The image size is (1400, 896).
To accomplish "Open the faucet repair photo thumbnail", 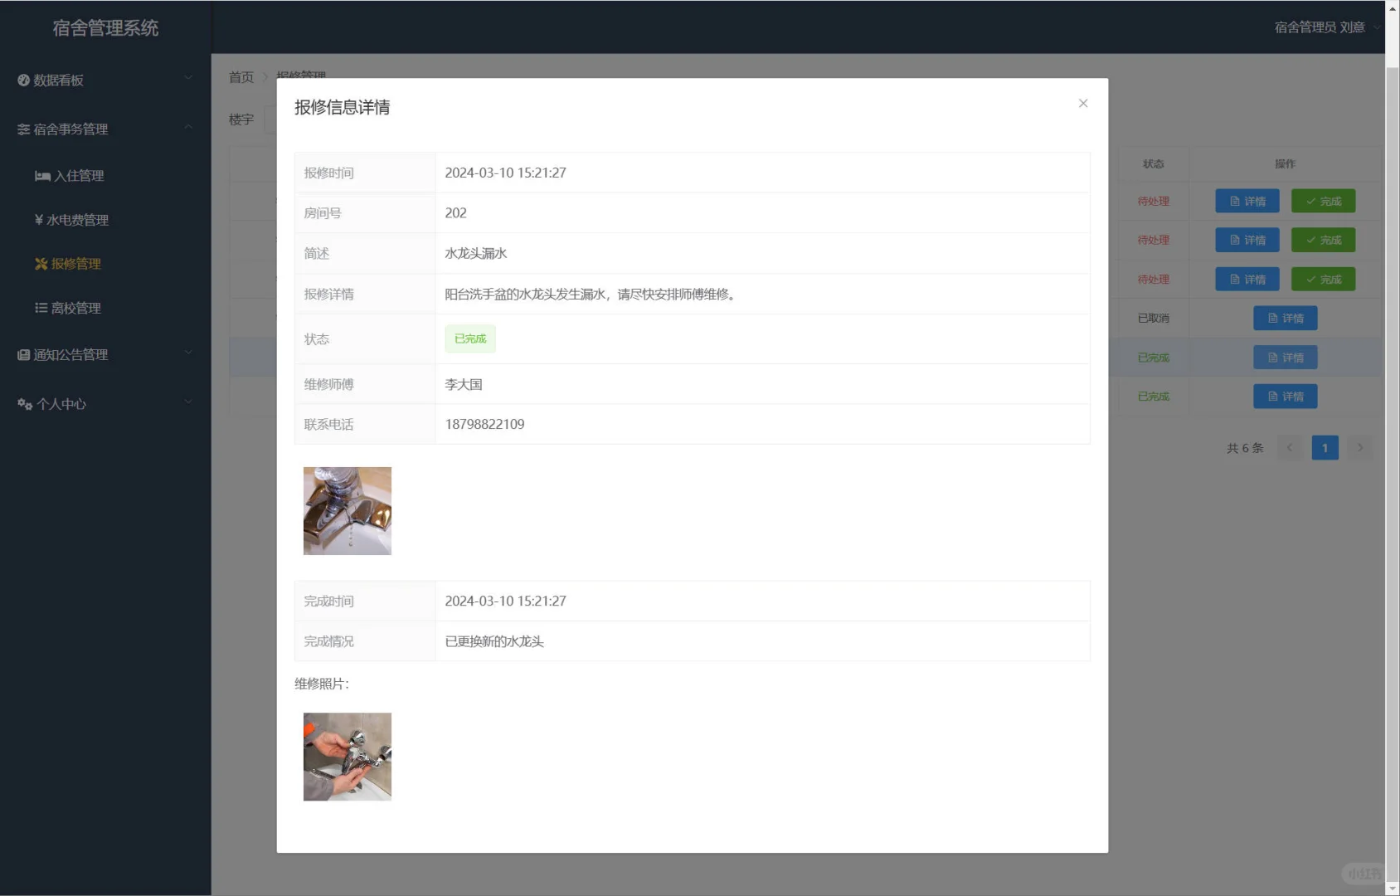I will (x=347, y=510).
